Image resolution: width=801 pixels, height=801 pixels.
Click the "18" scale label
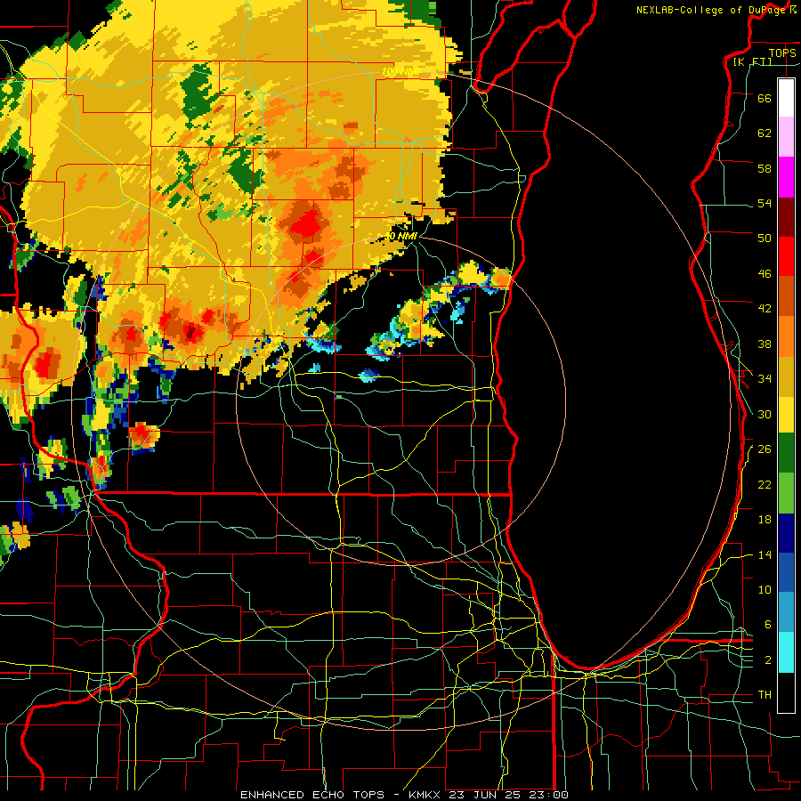tap(765, 520)
